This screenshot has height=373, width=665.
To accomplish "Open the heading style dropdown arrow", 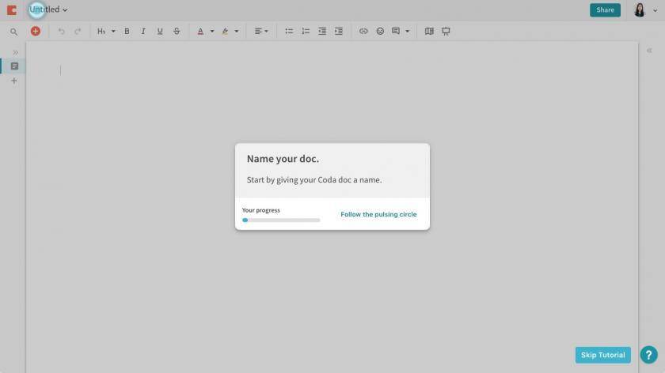I will click(113, 31).
